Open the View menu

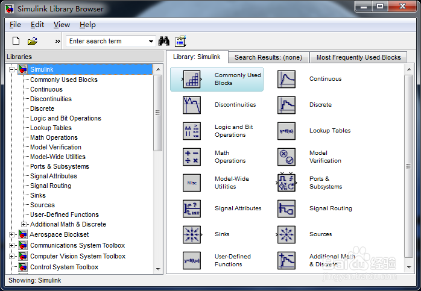point(62,25)
